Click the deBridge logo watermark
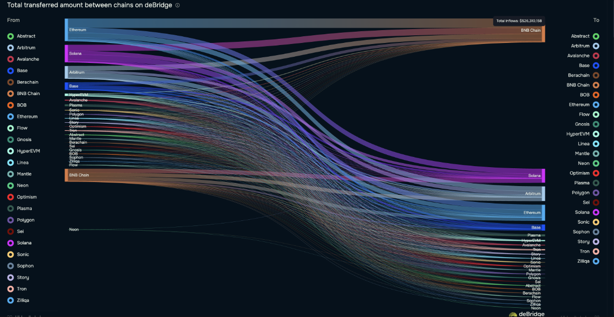The height and width of the screenshot is (317, 614). (x=526, y=313)
